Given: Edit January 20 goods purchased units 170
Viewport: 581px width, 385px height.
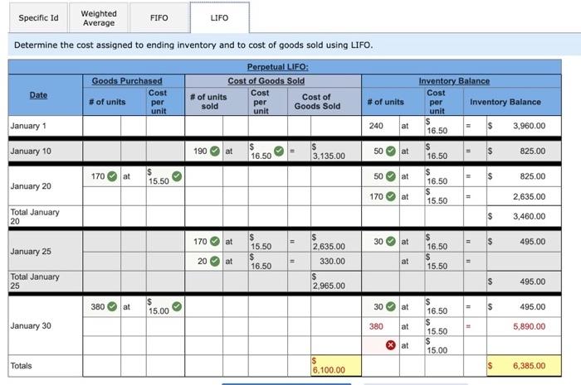Looking at the screenshot, I should [102, 176].
